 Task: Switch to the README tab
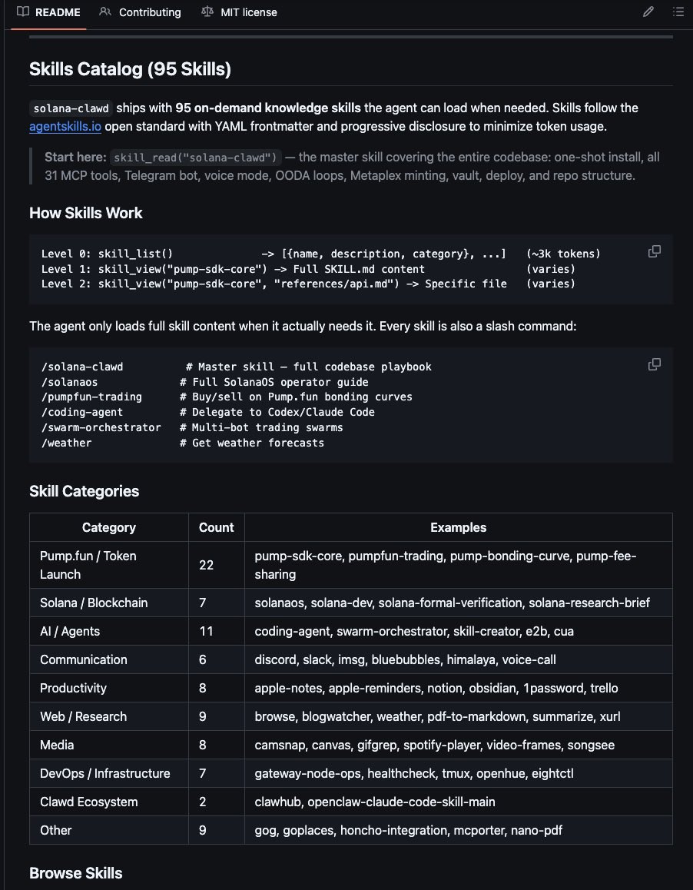coord(48,12)
